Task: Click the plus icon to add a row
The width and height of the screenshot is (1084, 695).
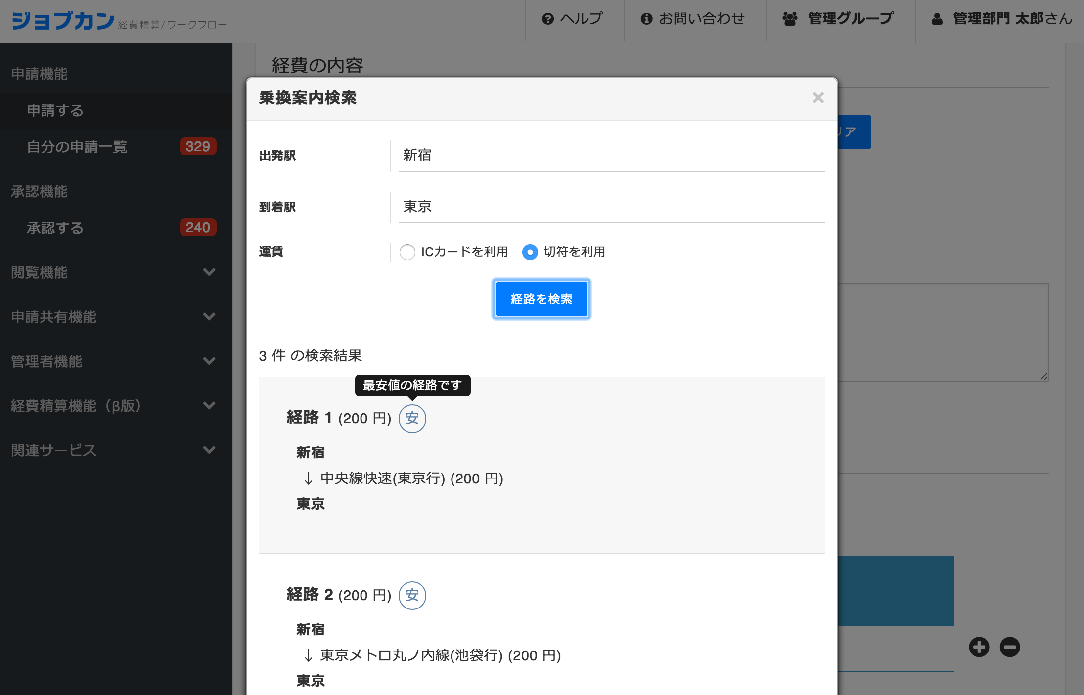Action: point(979,647)
